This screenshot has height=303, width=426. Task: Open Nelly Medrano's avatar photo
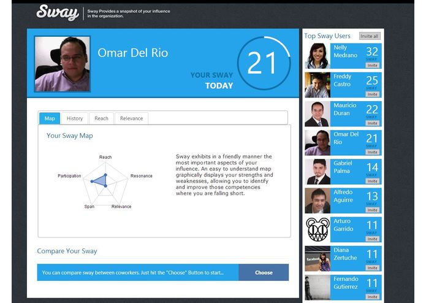[318, 56]
